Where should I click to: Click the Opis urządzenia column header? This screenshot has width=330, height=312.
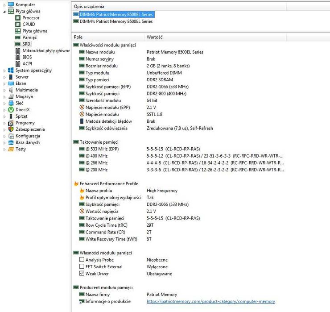click(179, 7)
